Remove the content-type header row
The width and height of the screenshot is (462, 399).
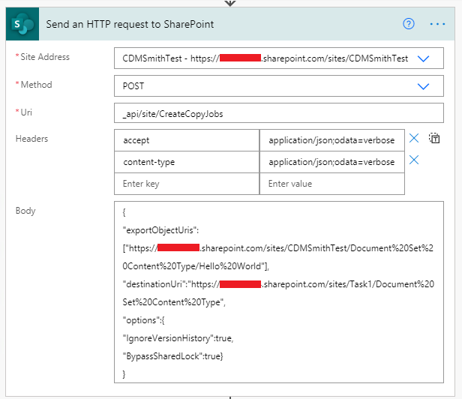[414, 160]
